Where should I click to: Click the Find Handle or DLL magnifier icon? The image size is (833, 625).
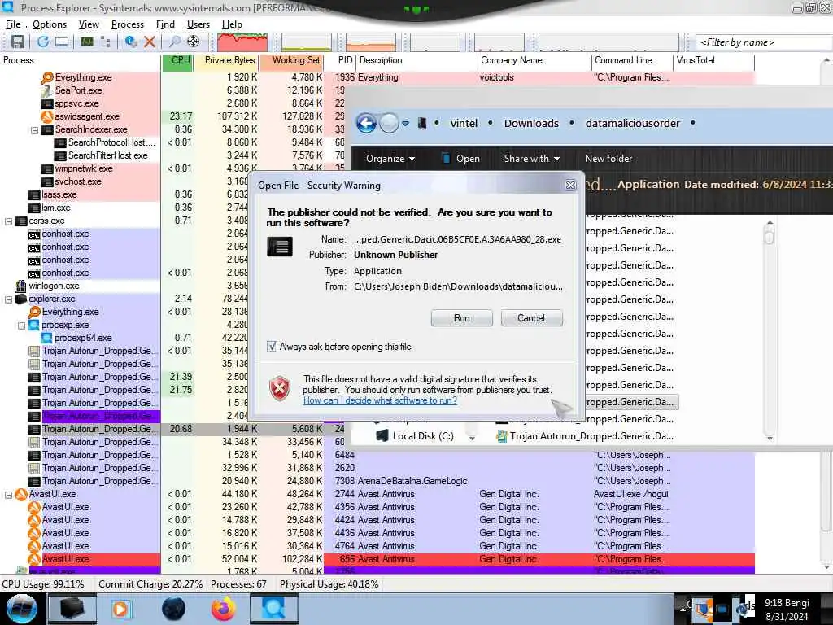[174, 42]
